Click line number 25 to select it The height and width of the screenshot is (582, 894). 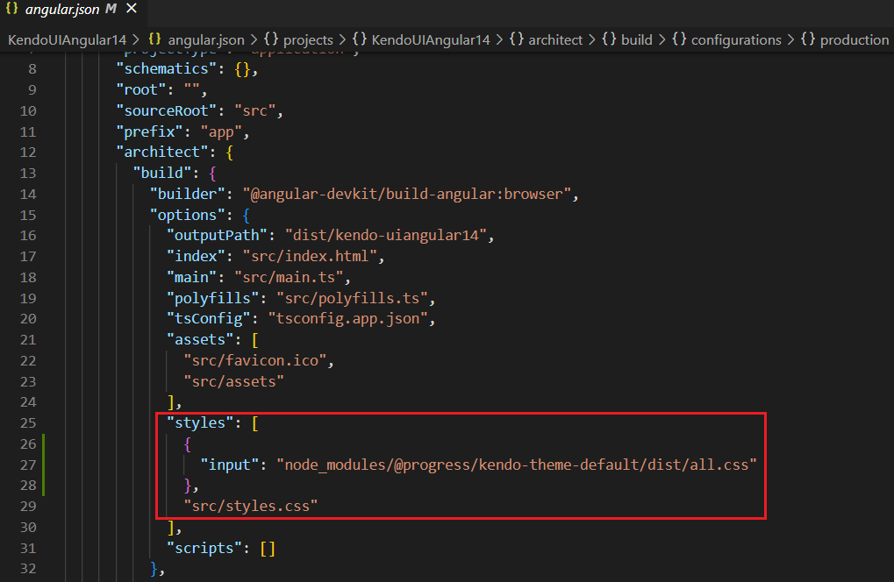point(28,422)
